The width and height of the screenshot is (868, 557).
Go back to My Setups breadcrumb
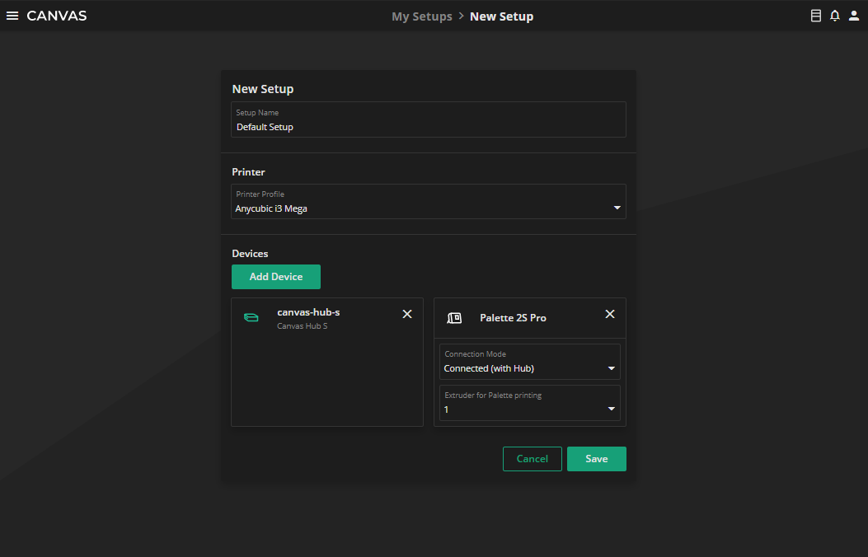[422, 16]
